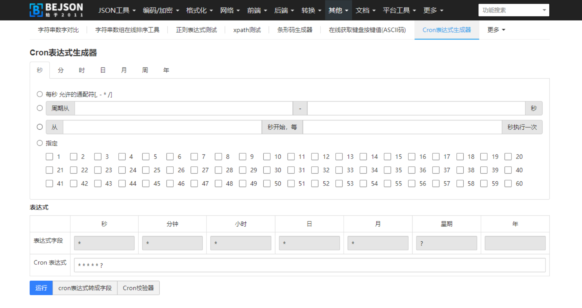Screen dimensions: 582x308
Task: Go to 正则表达式测试 tool
Action: [196, 30]
